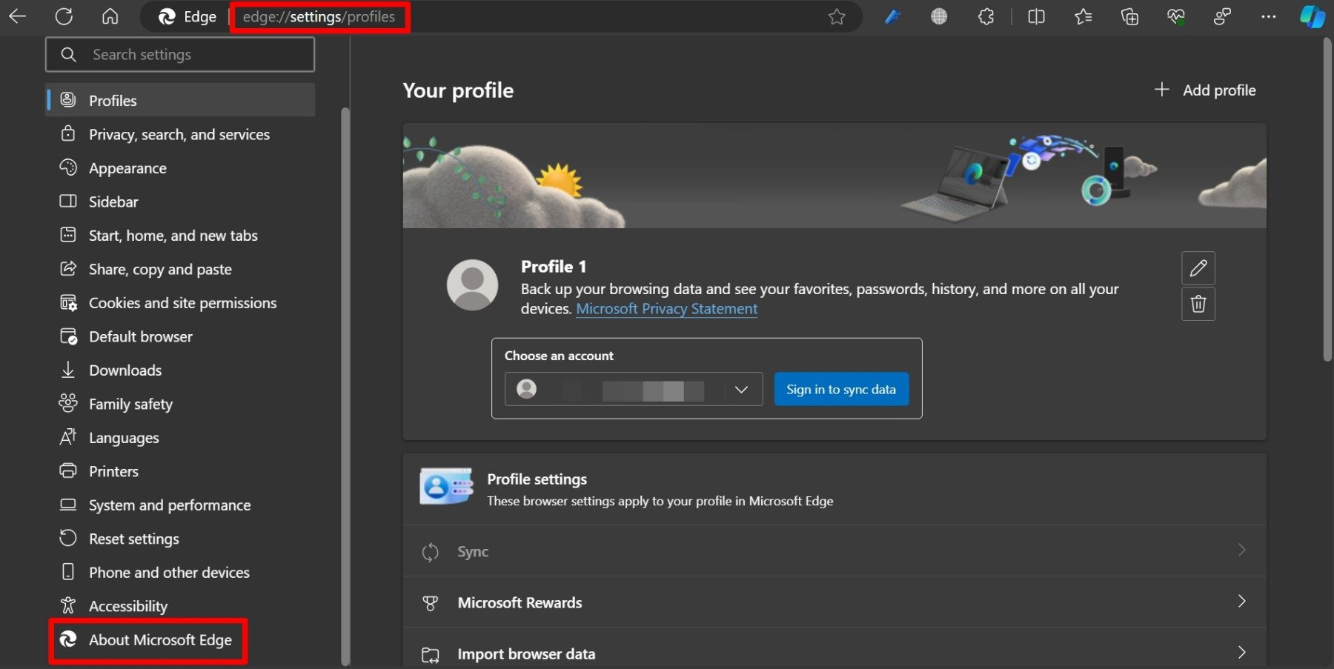Click the Search settings input field
The width and height of the screenshot is (1334, 669).
click(180, 54)
